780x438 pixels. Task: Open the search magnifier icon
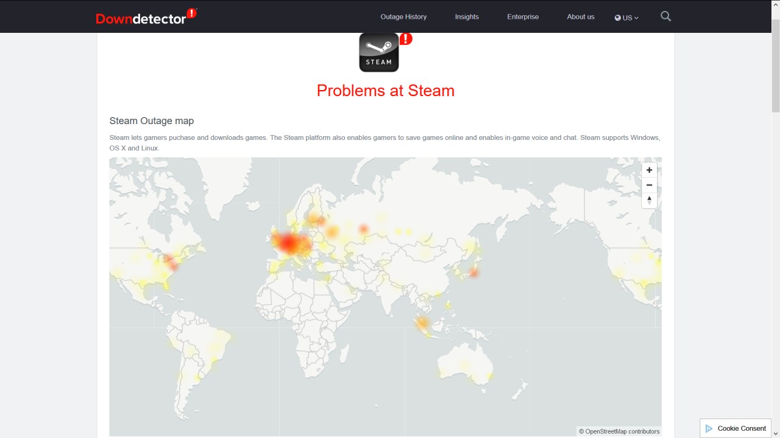click(x=665, y=16)
